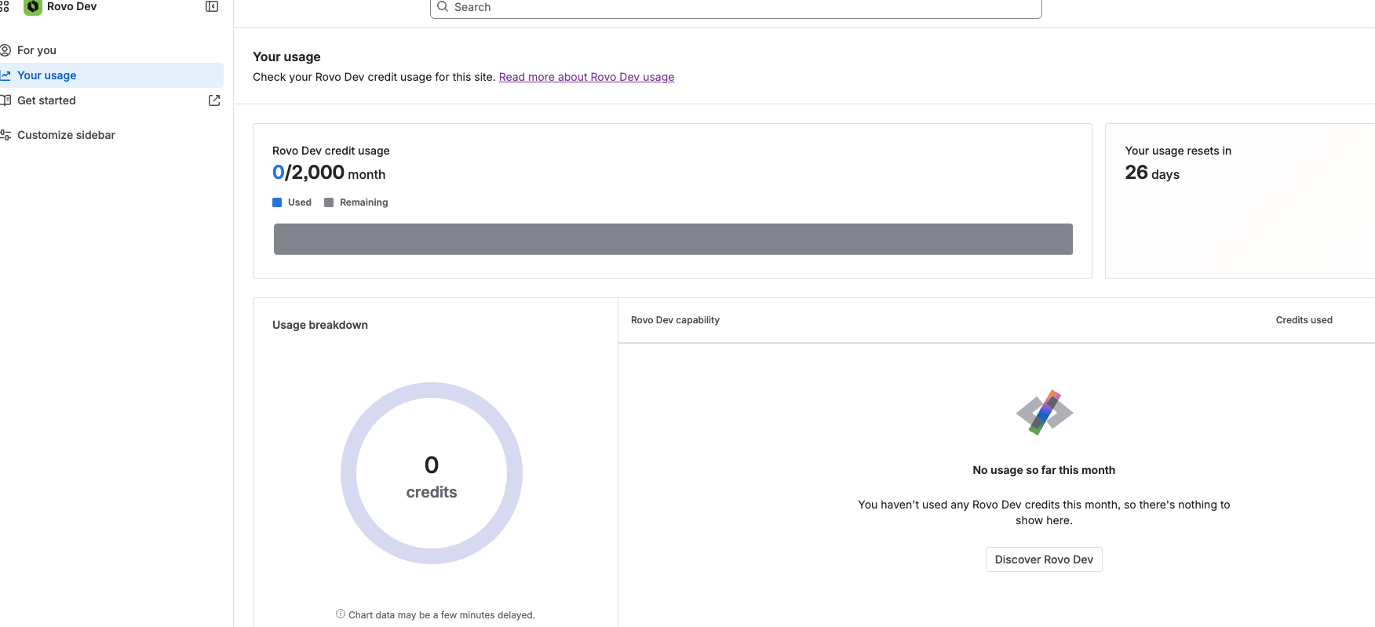Screen dimensions: 1375x627
Task: Click the Your usage page heading
Action: (286, 57)
